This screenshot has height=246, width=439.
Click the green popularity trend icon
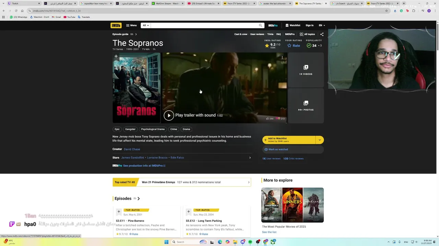[309, 45]
